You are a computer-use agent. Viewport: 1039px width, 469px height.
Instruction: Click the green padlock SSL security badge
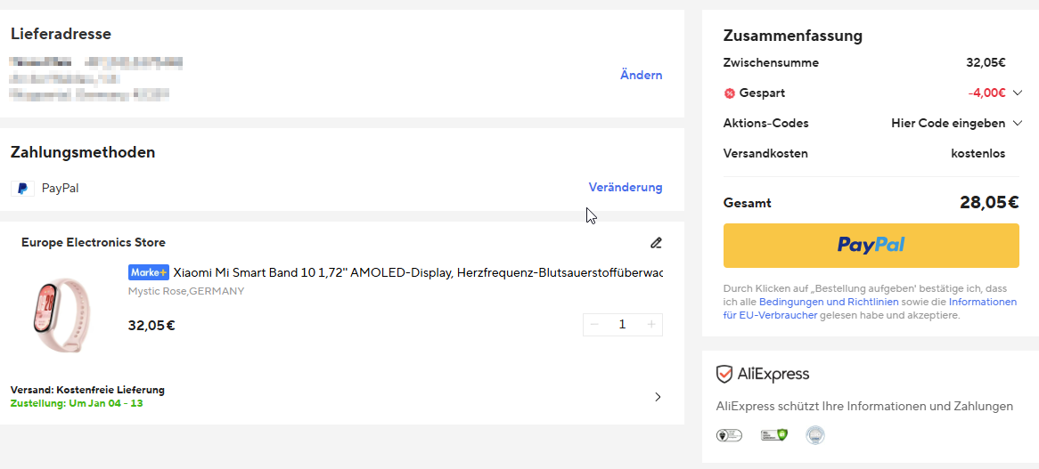click(x=773, y=435)
